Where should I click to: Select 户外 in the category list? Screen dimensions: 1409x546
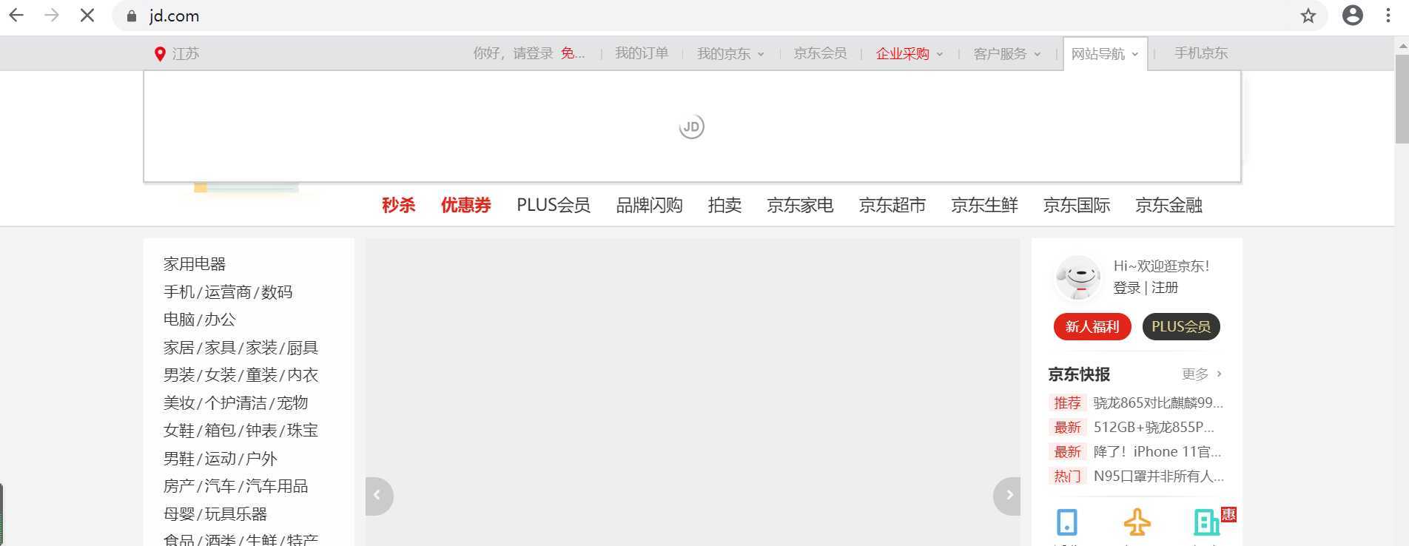261,459
